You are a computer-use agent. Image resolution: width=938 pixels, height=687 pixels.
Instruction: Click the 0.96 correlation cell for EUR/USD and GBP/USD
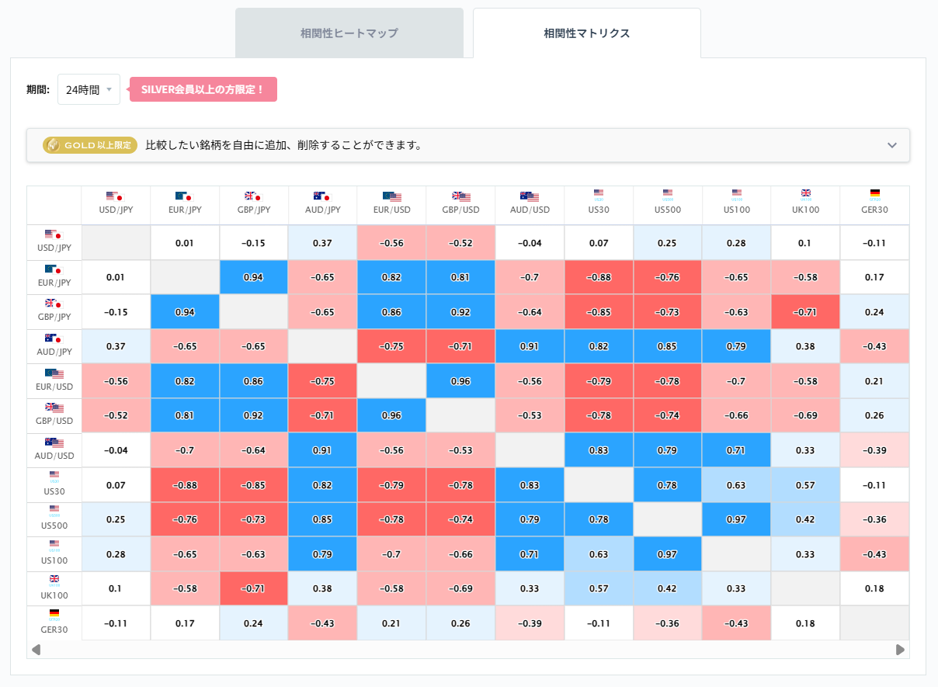460,380
